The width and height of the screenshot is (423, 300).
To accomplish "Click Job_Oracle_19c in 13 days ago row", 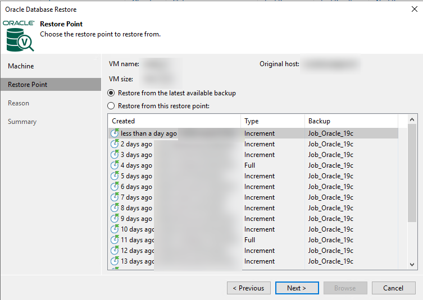I will [331, 261].
